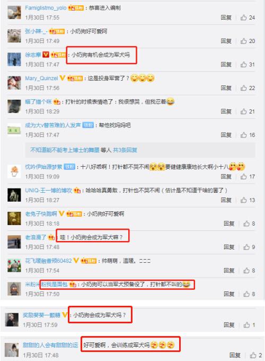Image resolution: width=265 pixels, height=361 pixels.
Task: Reply to Famiglistmo_yolo's comment
Action: tap(226, 18)
